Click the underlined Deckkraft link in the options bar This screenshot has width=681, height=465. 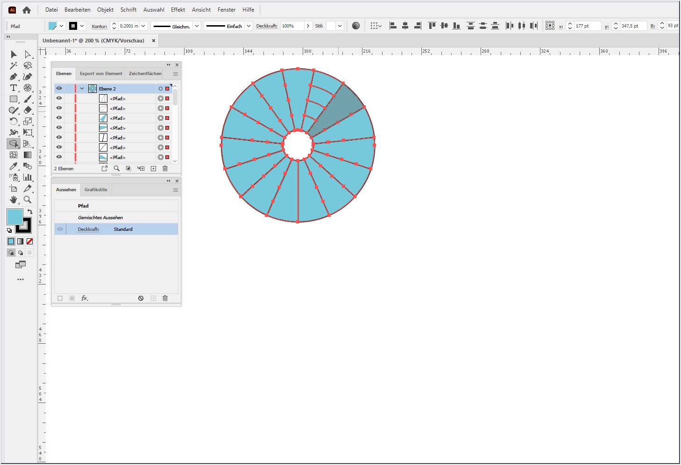pos(267,26)
